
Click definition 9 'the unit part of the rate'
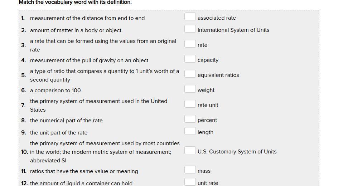click(x=59, y=133)
